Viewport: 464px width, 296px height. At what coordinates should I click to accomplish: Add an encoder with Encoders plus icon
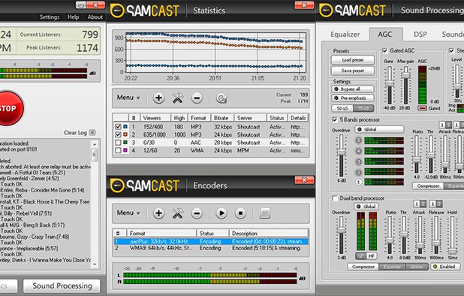(158, 213)
